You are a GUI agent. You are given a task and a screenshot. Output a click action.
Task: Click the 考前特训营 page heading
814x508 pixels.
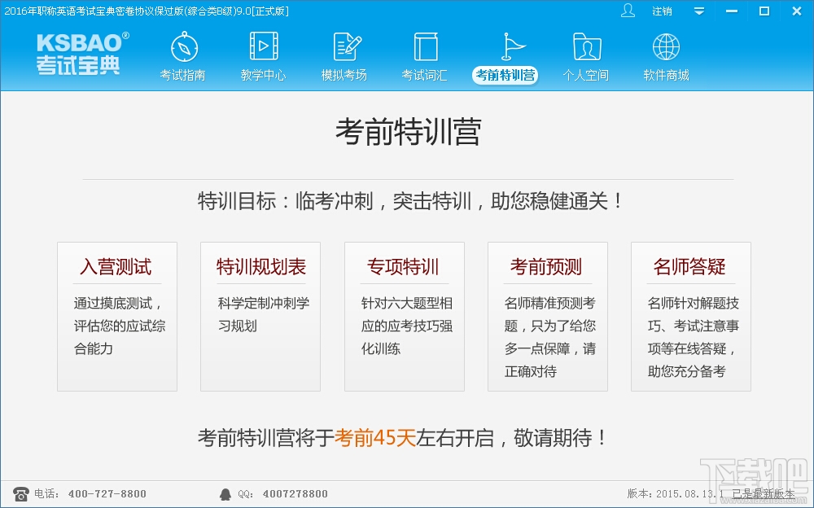(408, 132)
